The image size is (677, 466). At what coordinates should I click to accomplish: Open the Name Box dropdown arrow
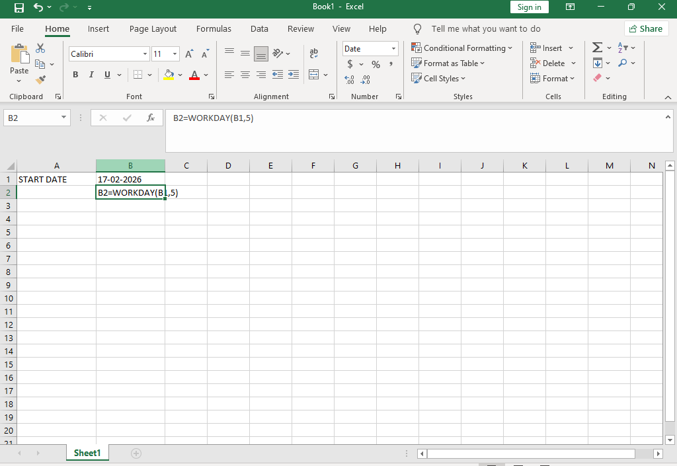[x=63, y=118]
